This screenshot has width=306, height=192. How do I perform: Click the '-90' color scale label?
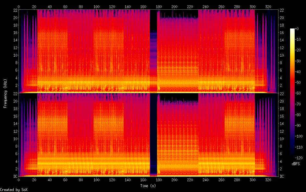pos(298,126)
